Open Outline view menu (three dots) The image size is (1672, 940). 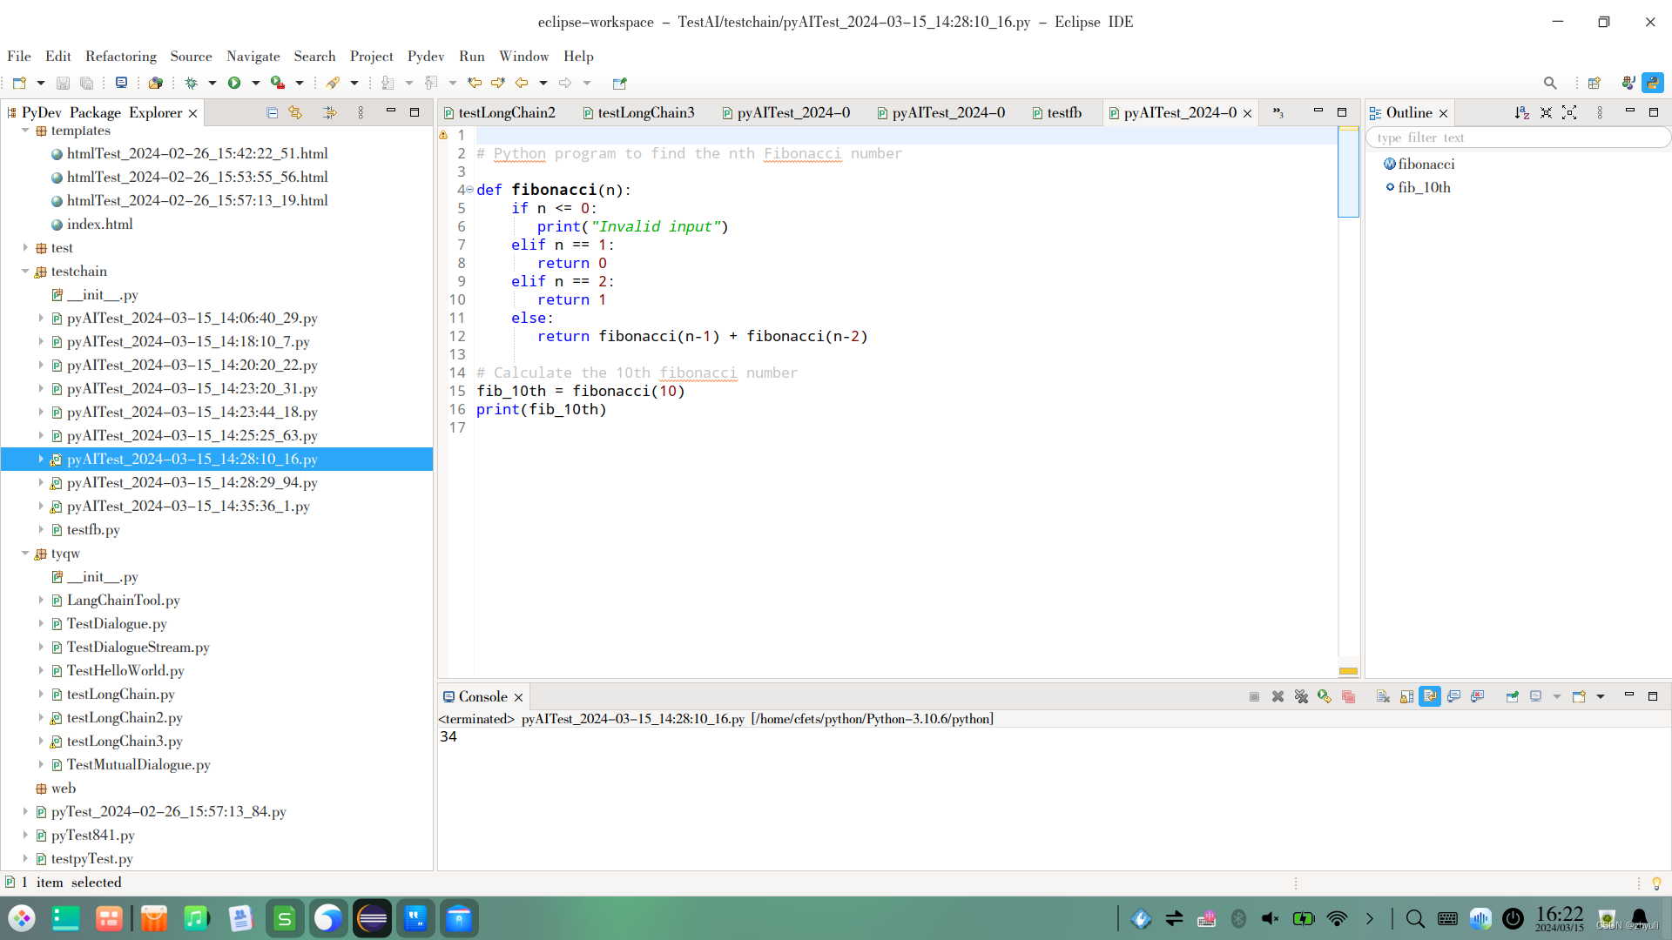point(1600,112)
